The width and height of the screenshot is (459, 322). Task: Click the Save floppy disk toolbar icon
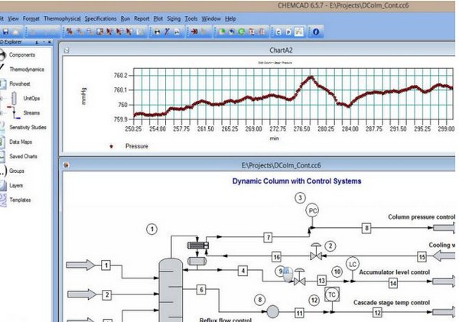point(5,31)
